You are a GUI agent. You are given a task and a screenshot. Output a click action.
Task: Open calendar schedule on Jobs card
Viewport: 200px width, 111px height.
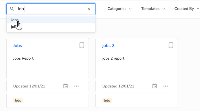(65, 86)
